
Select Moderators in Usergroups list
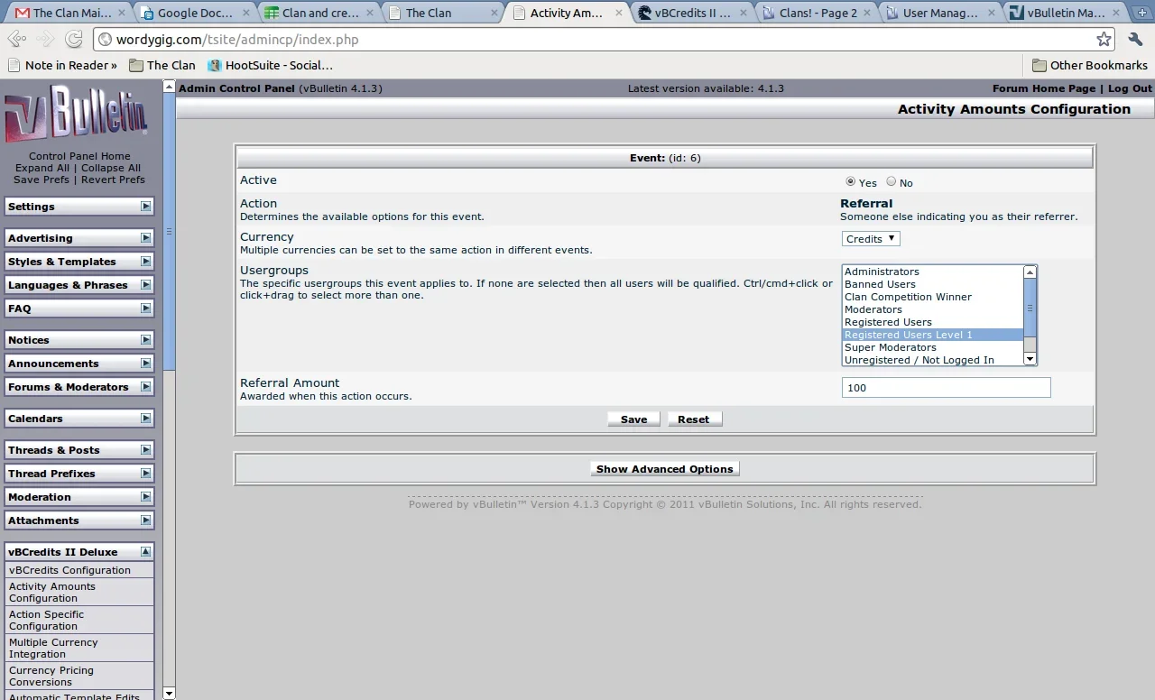932,309
